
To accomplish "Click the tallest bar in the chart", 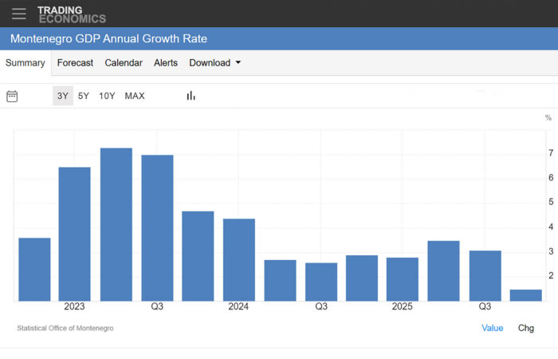I will click(116, 223).
